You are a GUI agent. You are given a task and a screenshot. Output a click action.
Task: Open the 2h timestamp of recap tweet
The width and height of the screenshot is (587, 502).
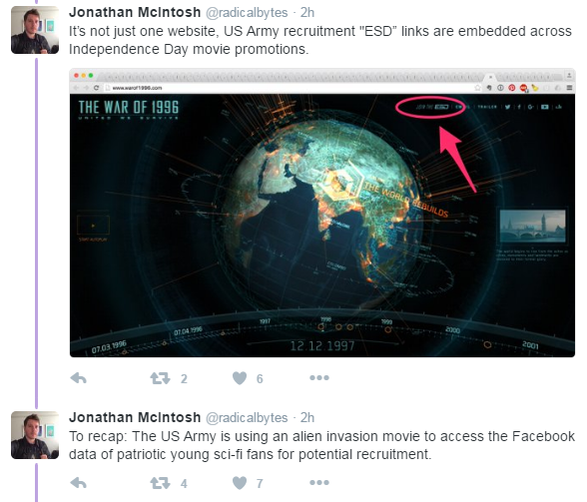coord(307,418)
